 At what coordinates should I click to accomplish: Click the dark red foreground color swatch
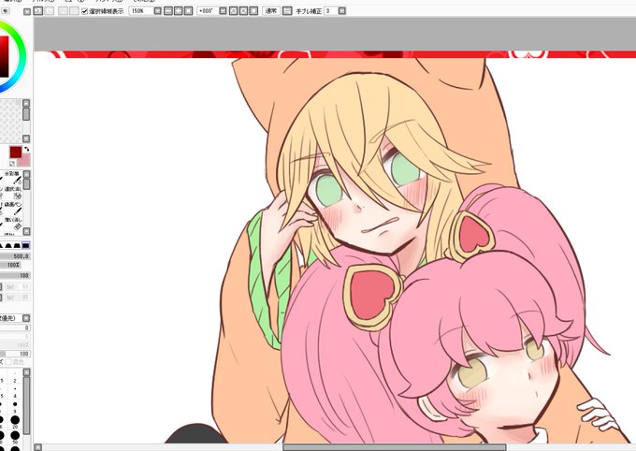tap(16, 153)
